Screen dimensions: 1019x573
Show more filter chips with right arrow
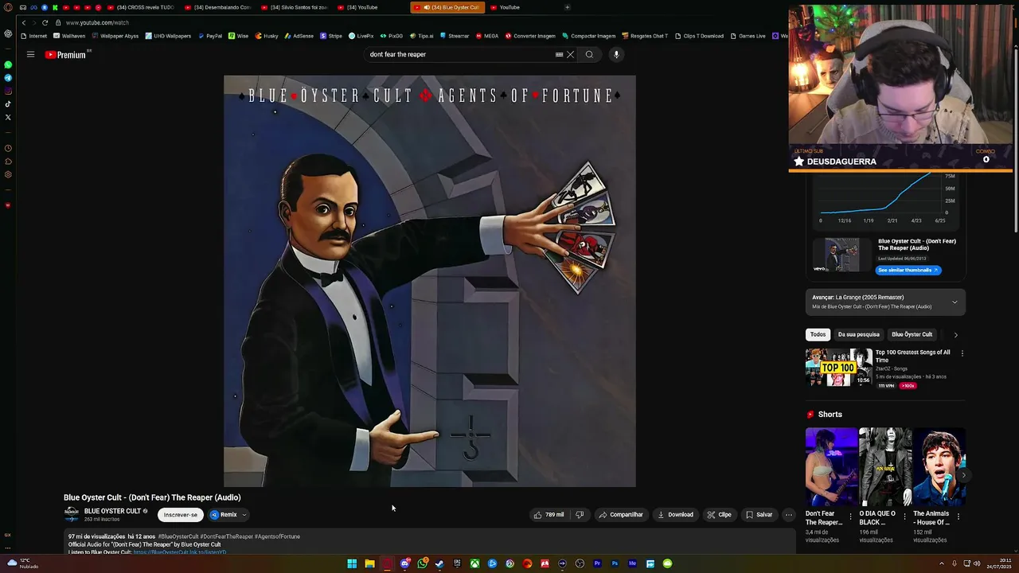coord(955,335)
